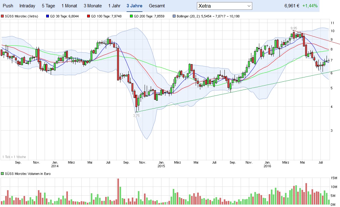The width and height of the screenshot is (340, 207).
Task: Click the green Volumen in Euro swatch
Action: coord(2,174)
